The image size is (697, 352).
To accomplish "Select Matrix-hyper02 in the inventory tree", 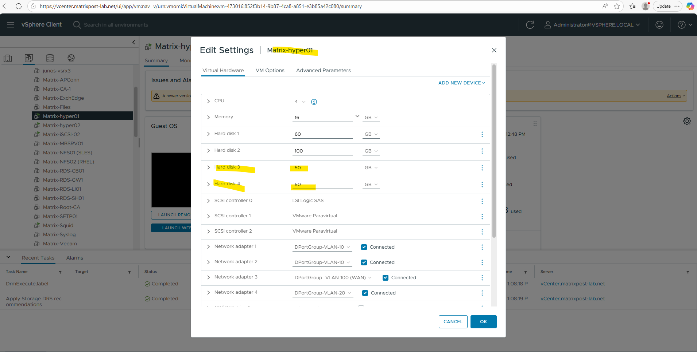I will click(61, 125).
